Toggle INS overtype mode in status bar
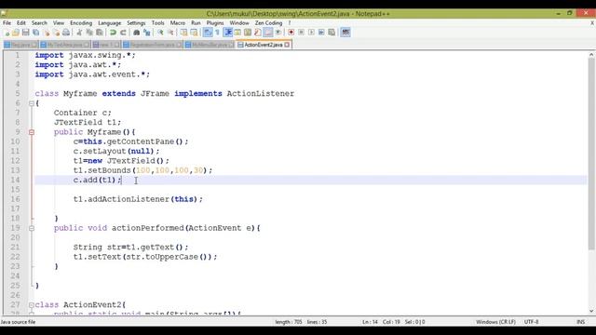This screenshot has height=335, width=596. pos(580,322)
